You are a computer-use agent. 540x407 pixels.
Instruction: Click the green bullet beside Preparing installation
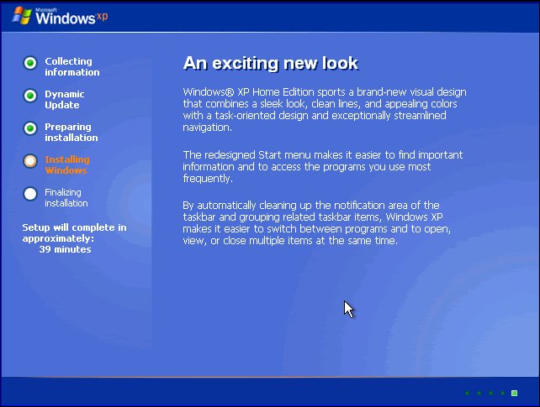click(x=30, y=128)
